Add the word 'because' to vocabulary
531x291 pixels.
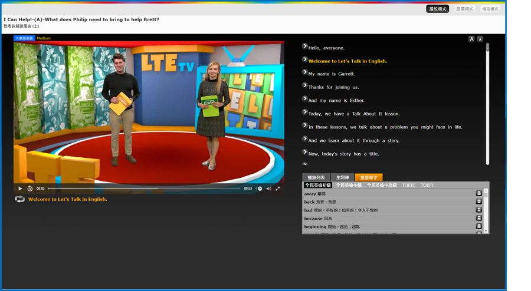click(x=479, y=218)
